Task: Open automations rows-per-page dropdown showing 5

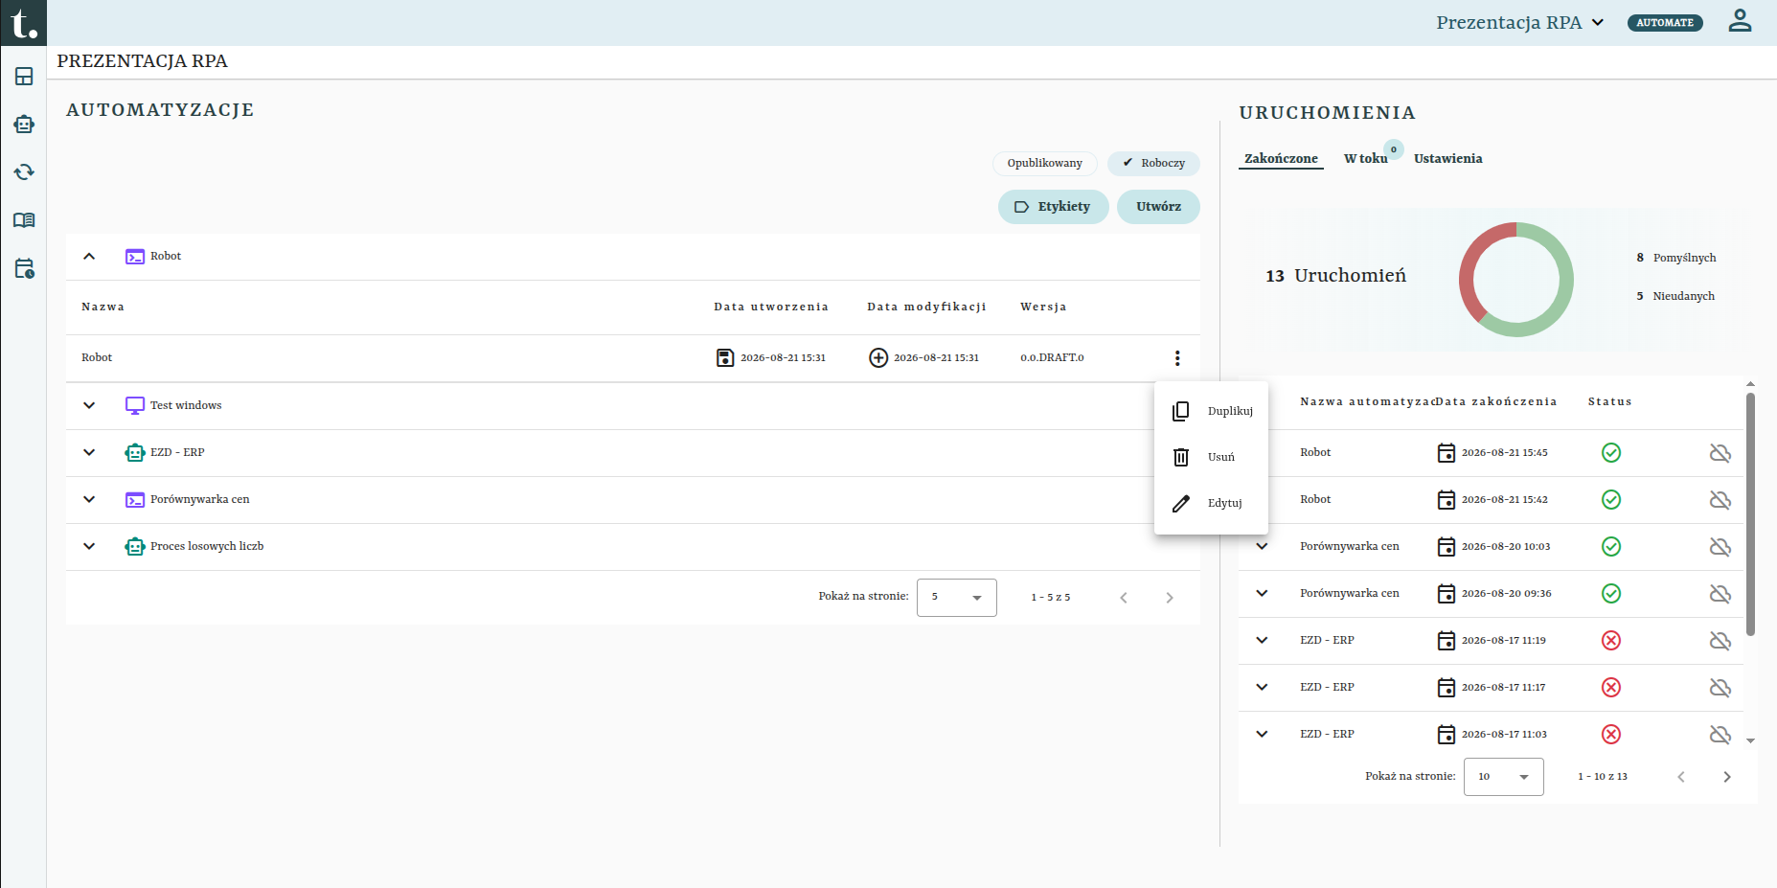Action: [956, 597]
